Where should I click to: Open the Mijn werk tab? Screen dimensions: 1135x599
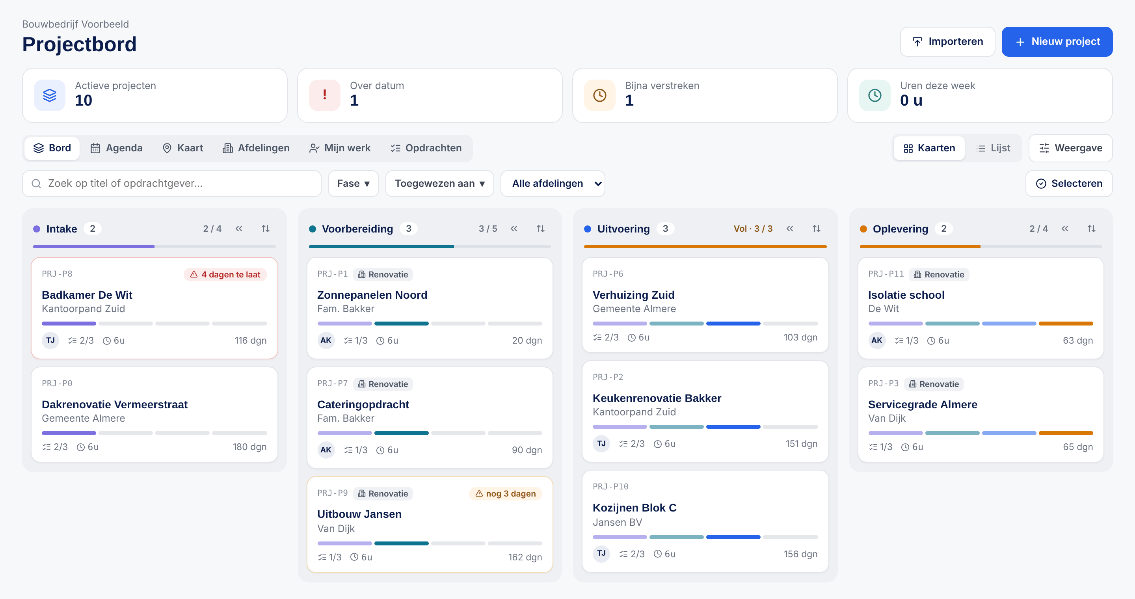tap(340, 149)
